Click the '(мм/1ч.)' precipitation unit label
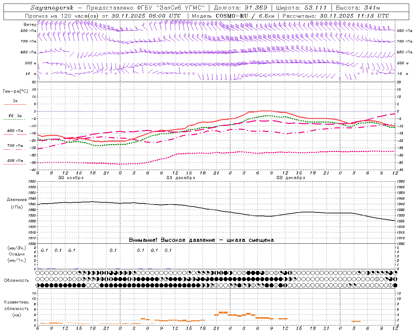Screen dimensions: 414x331 (16, 260)
